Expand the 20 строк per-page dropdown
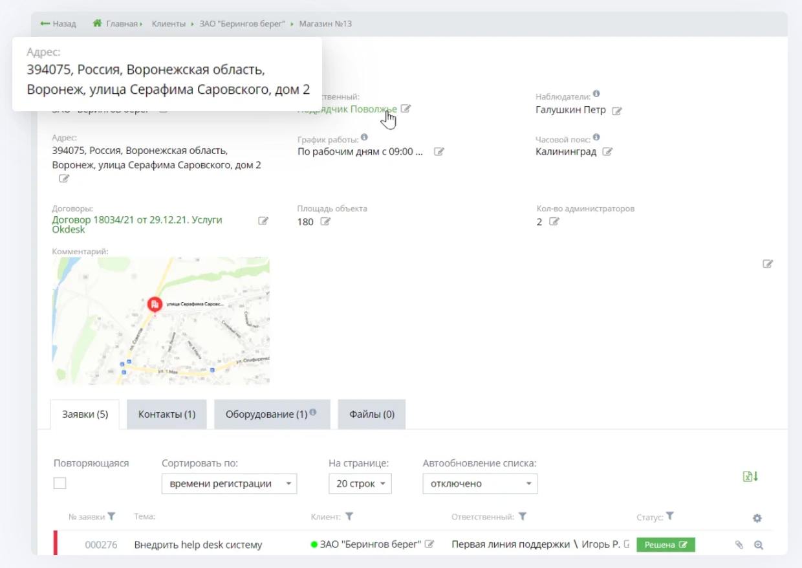 360,484
